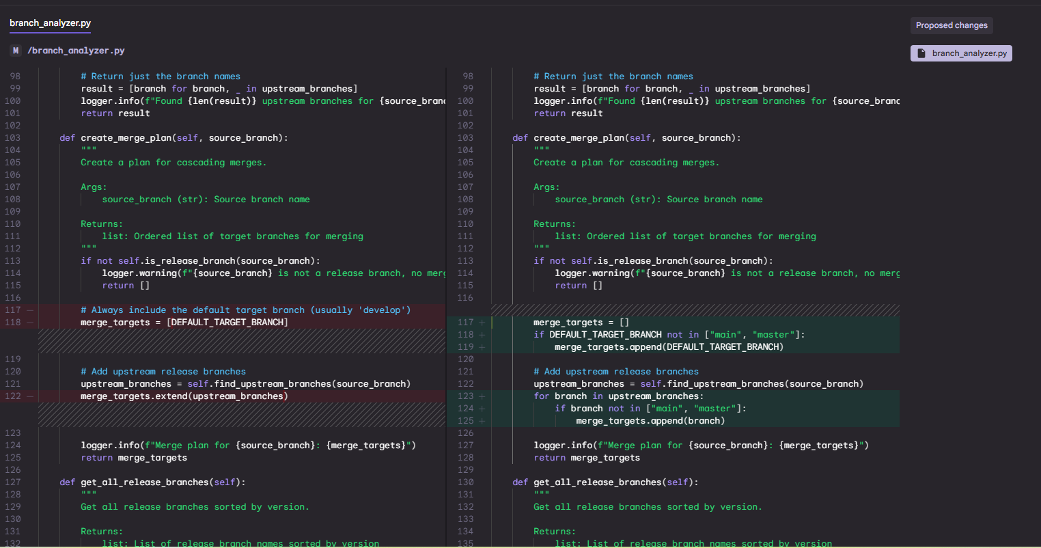Viewport: 1041px width, 548px height.
Task: Click the plus marker on added line 125
Action: (x=482, y=421)
